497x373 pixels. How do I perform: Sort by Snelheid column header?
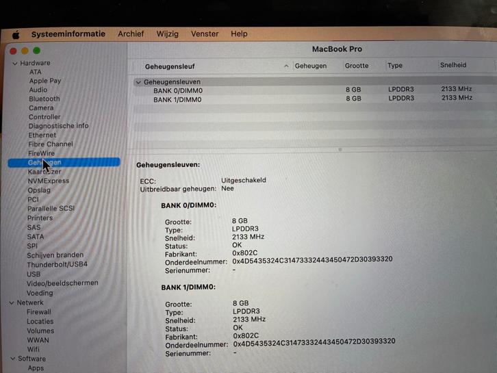453,65
